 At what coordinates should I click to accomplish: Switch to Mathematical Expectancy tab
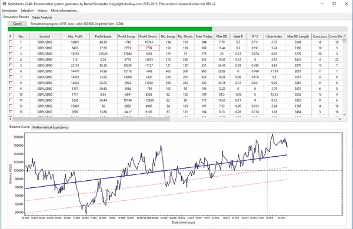[x=50, y=127]
